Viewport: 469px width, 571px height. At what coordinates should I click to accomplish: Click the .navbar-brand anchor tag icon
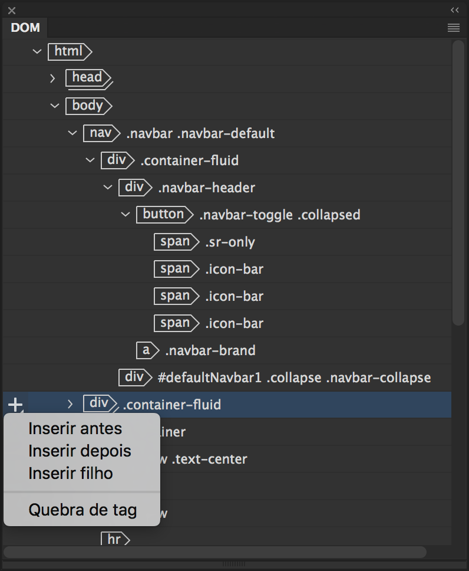[x=147, y=350]
